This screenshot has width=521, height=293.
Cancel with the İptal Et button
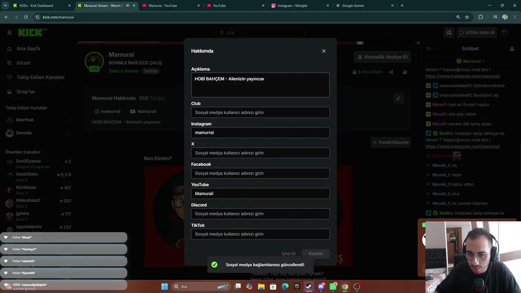tap(289, 254)
